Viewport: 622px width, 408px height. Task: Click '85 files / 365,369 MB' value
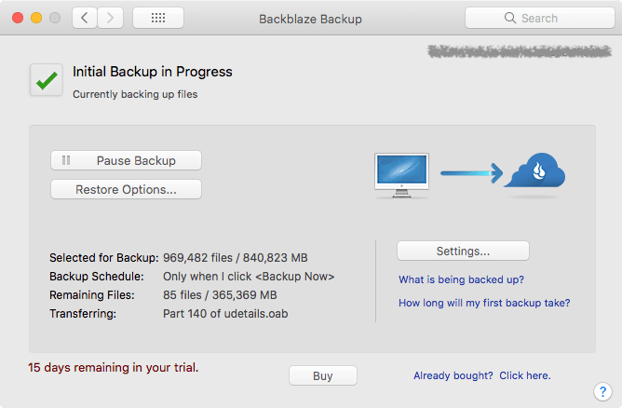(x=220, y=295)
